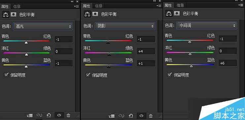The image size is (245, 120).
Task: Switch to the 信息 tab in the 阴影 panel
Action: 99,6
